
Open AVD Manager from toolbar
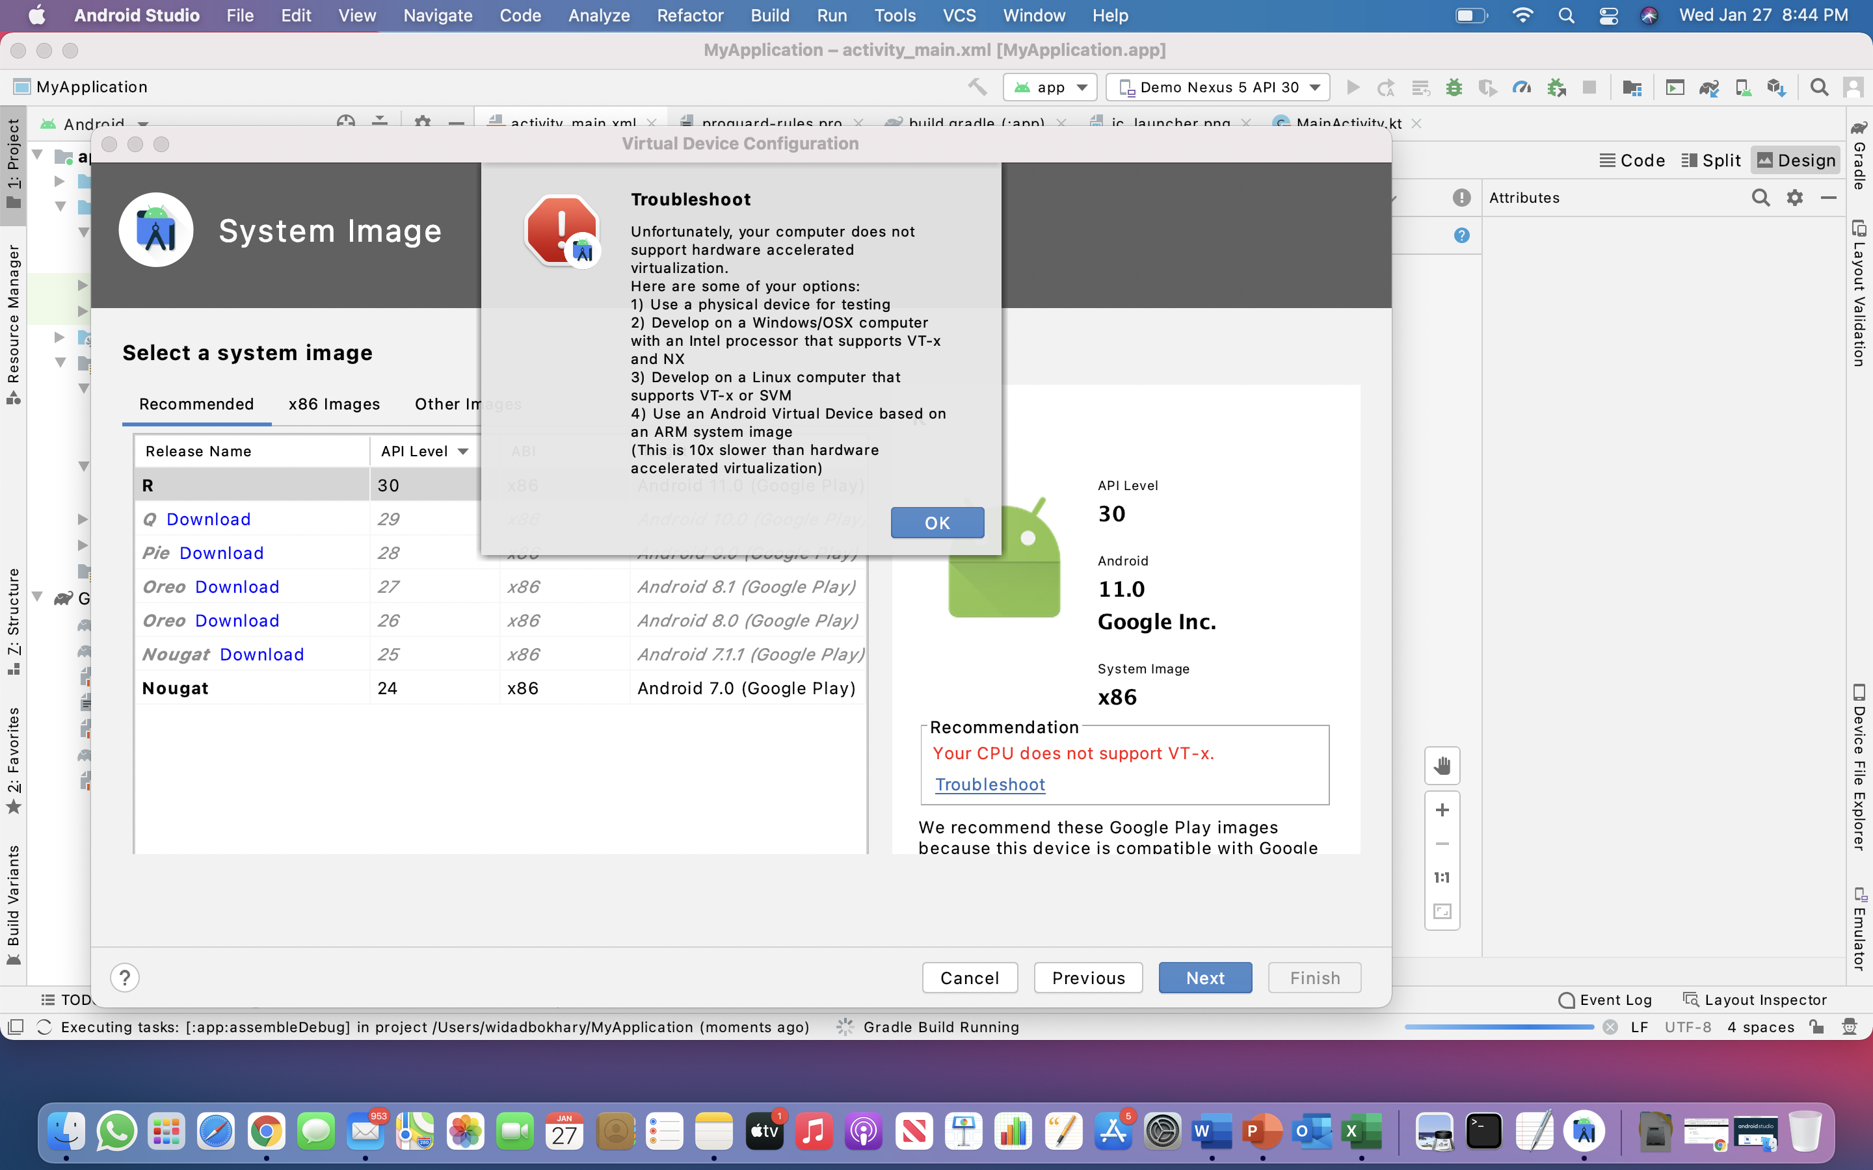coord(1742,88)
